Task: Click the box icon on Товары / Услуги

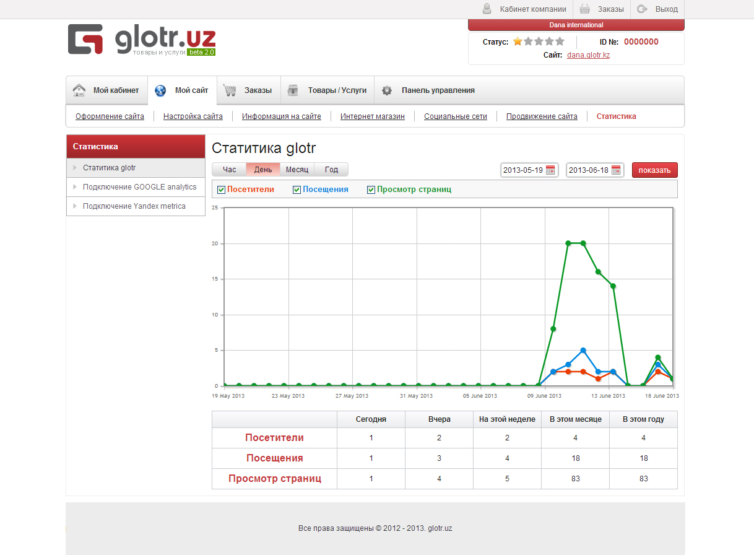Action: coord(293,89)
